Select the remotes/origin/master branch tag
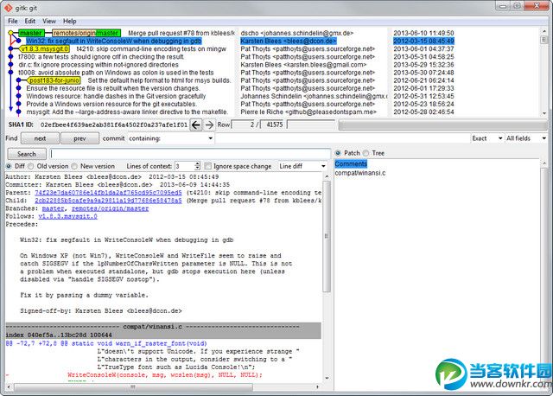This screenshot has height=396, width=553. (86, 33)
